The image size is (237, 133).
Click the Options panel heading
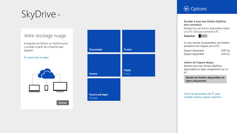click(x=199, y=9)
